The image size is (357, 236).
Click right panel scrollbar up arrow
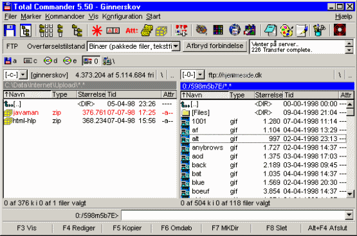click(350, 104)
